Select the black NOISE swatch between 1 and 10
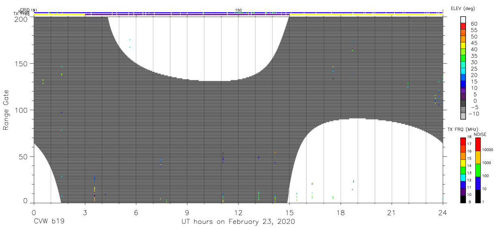The image size is (498, 230). (x=478, y=196)
